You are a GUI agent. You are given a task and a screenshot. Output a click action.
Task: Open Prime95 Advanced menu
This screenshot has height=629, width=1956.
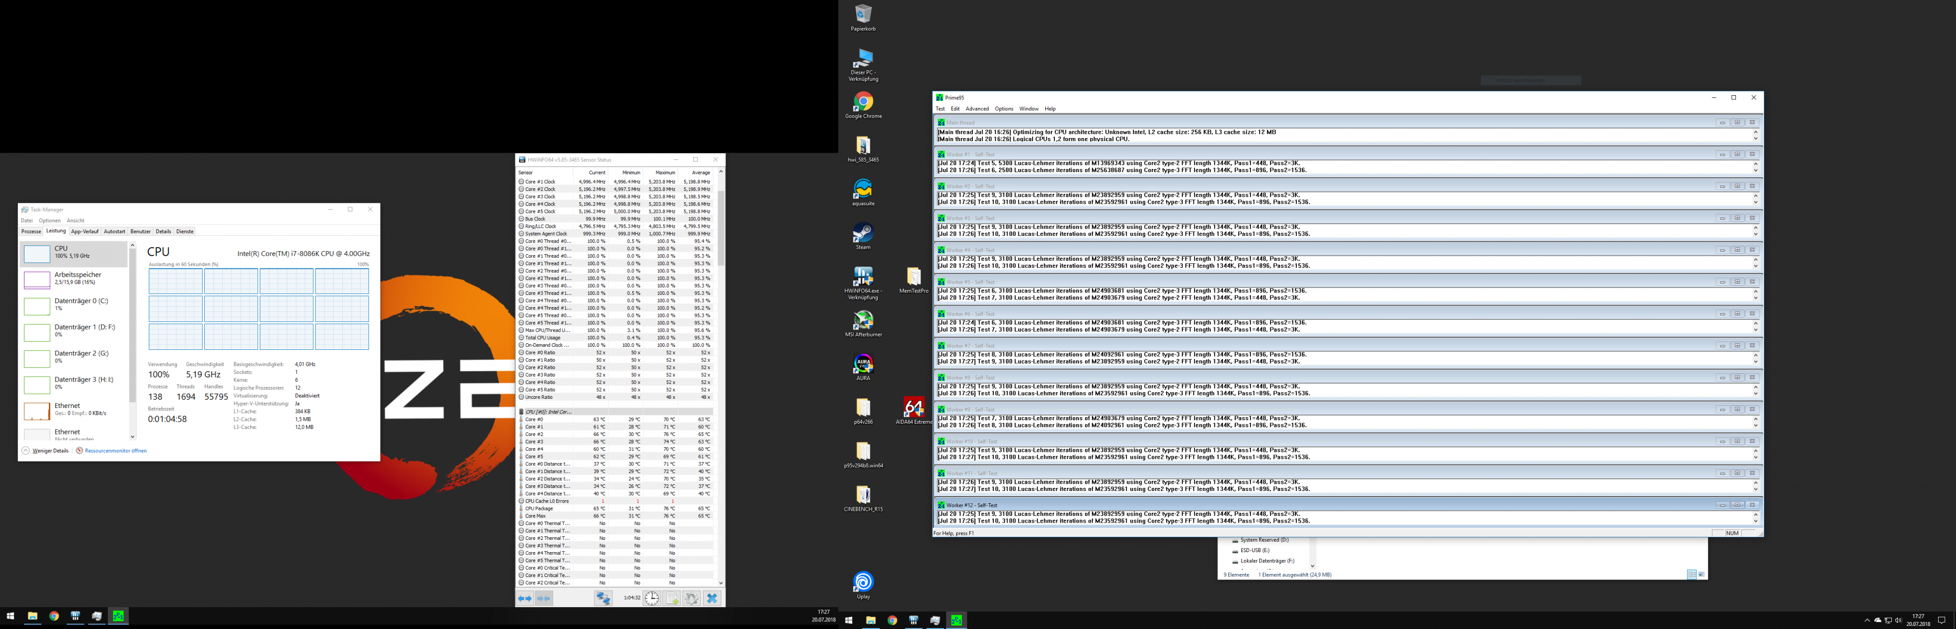pyautogui.click(x=976, y=108)
